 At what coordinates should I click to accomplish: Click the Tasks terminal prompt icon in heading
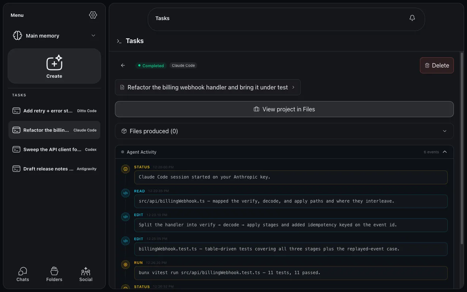click(119, 41)
